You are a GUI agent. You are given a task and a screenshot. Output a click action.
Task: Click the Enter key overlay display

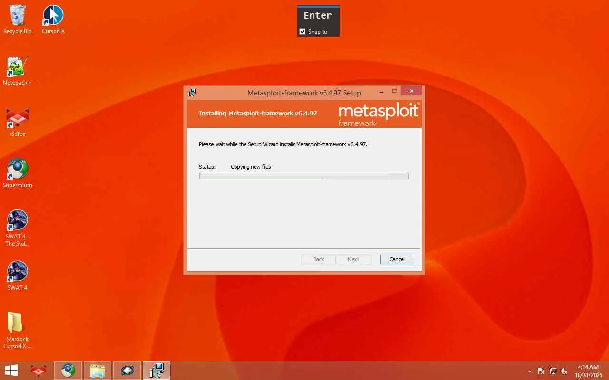tap(318, 15)
